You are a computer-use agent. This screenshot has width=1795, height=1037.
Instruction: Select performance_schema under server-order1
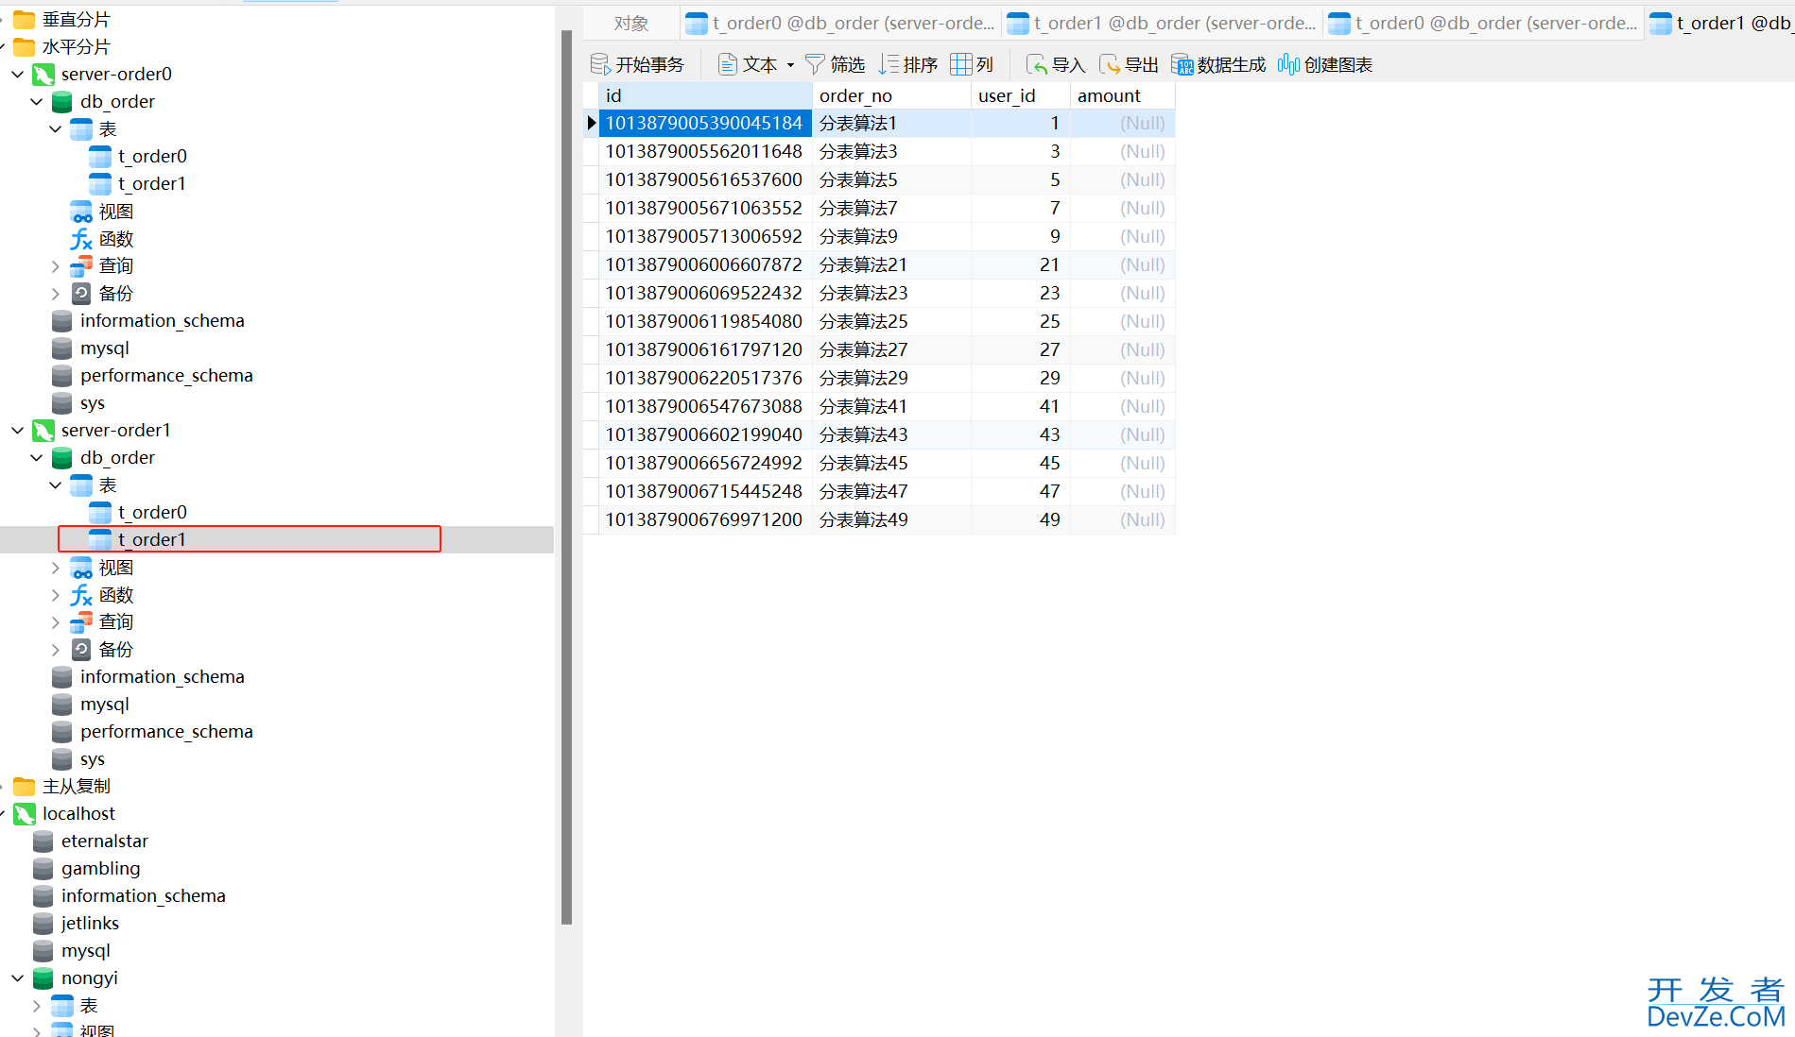[x=166, y=732]
